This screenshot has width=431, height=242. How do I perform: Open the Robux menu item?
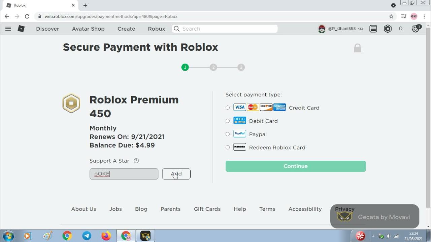coord(157,29)
